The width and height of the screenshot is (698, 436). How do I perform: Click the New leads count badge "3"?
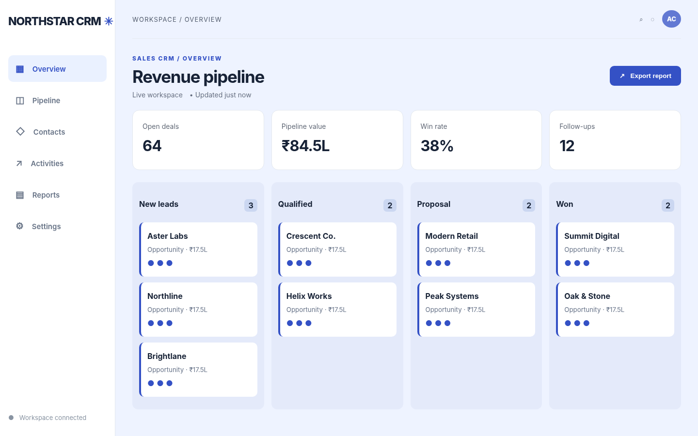(251, 205)
